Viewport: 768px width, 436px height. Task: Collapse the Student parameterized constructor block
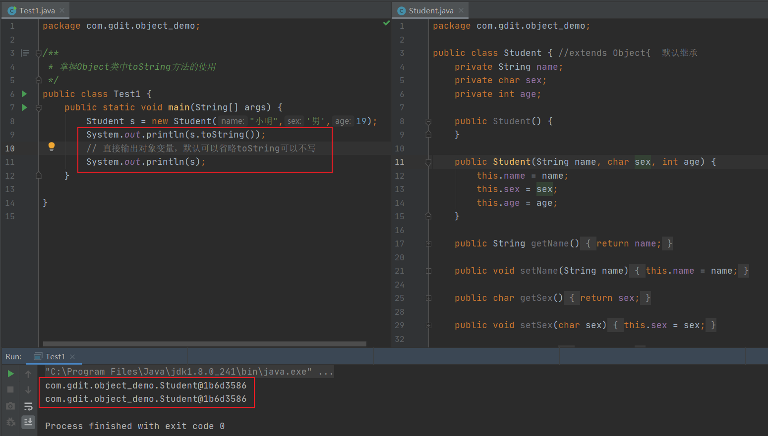click(428, 162)
